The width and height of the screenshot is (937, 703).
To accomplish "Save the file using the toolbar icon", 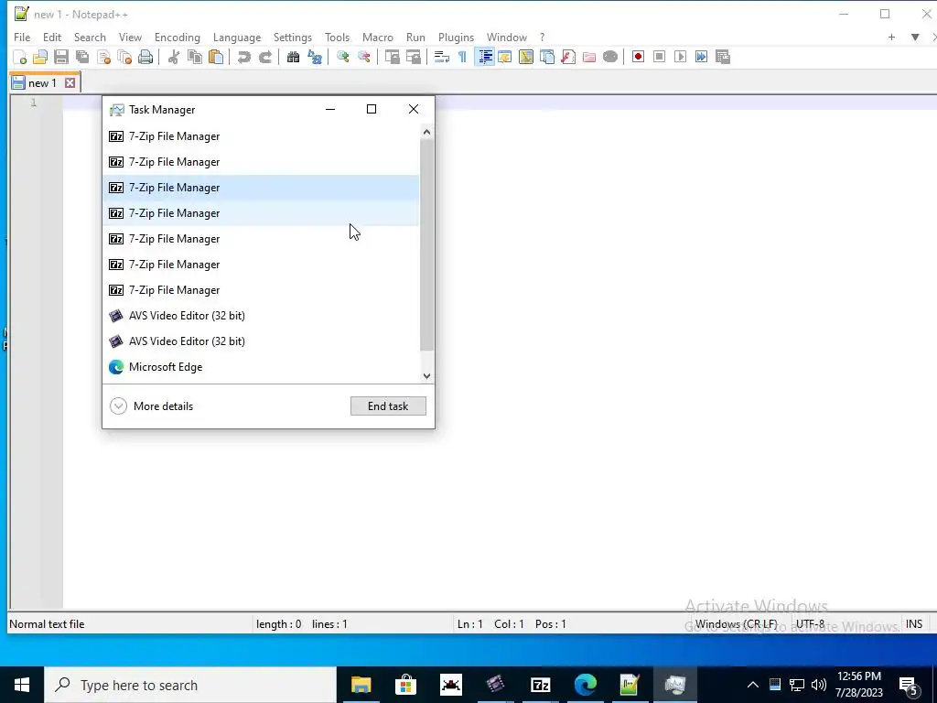I will (x=61, y=57).
